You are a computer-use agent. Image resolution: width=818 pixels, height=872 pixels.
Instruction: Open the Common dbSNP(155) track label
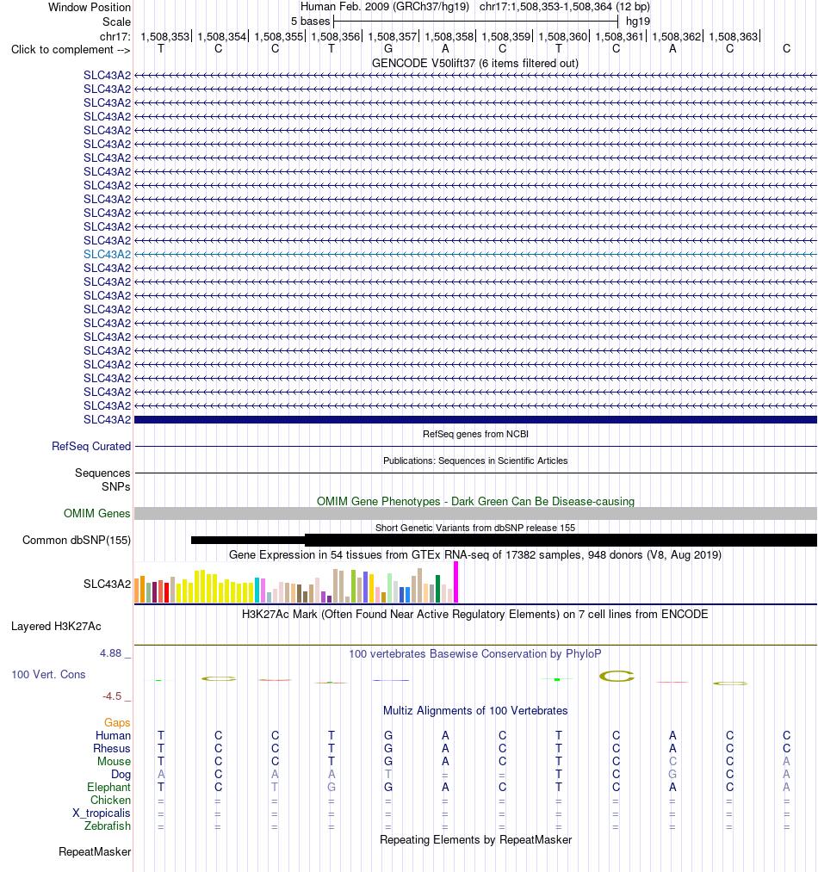coord(77,540)
